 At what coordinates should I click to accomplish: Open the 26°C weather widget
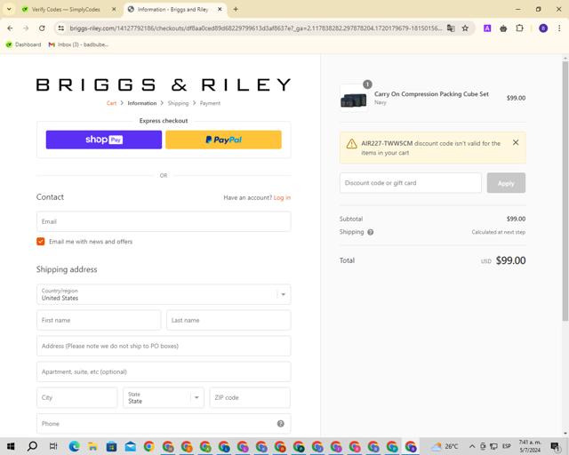click(445, 446)
